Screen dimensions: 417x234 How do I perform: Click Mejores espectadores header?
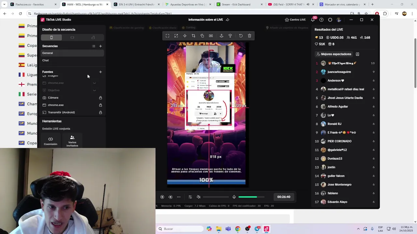[x=334, y=54]
